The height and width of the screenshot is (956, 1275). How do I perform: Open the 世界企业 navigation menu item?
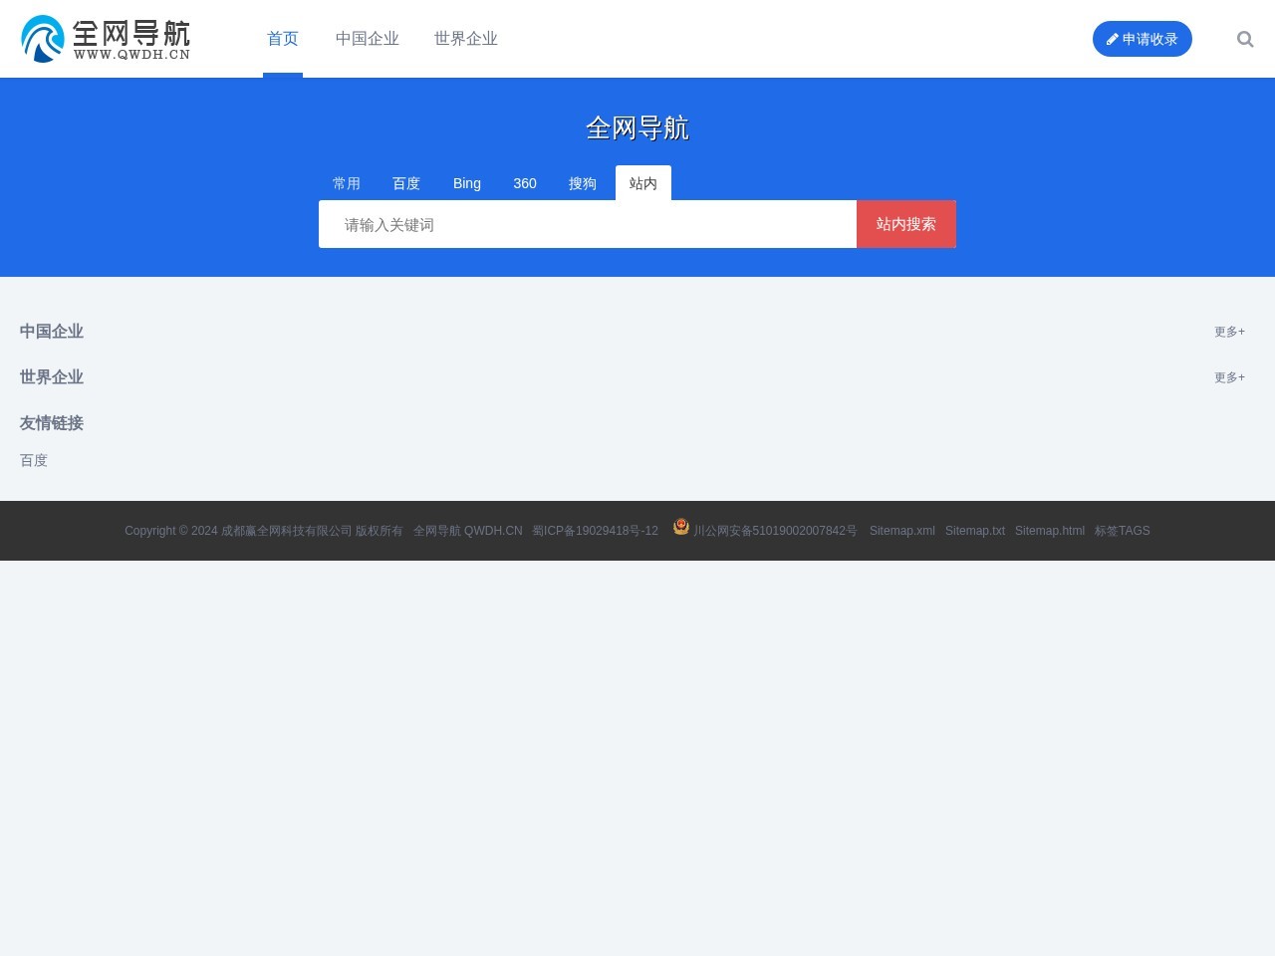click(465, 39)
